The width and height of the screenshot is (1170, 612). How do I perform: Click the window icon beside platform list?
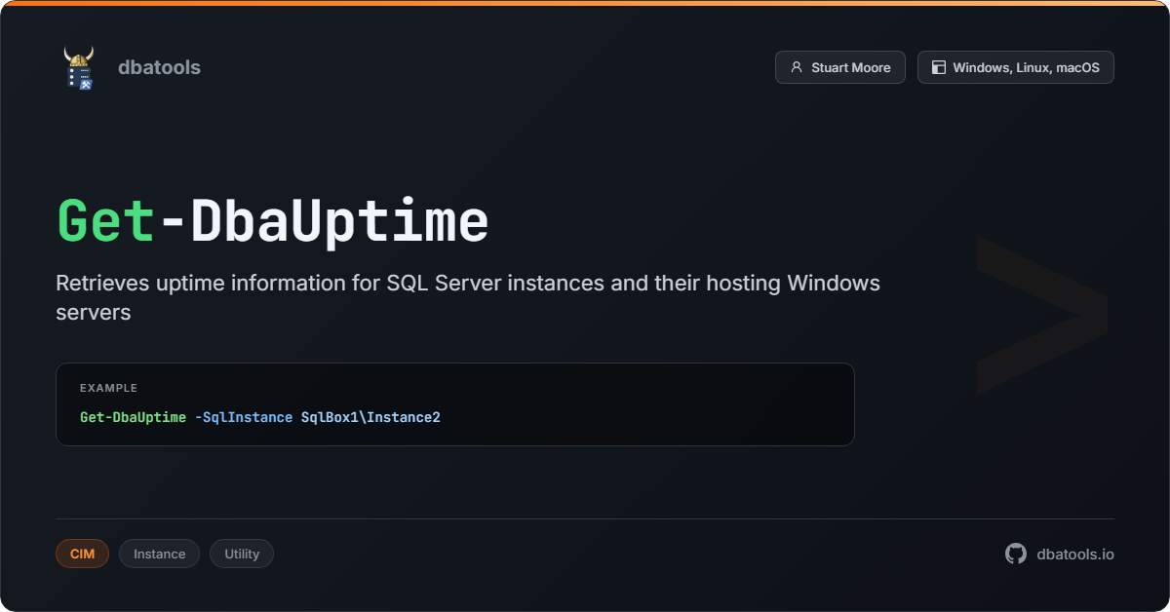pyautogui.click(x=939, y=67)
